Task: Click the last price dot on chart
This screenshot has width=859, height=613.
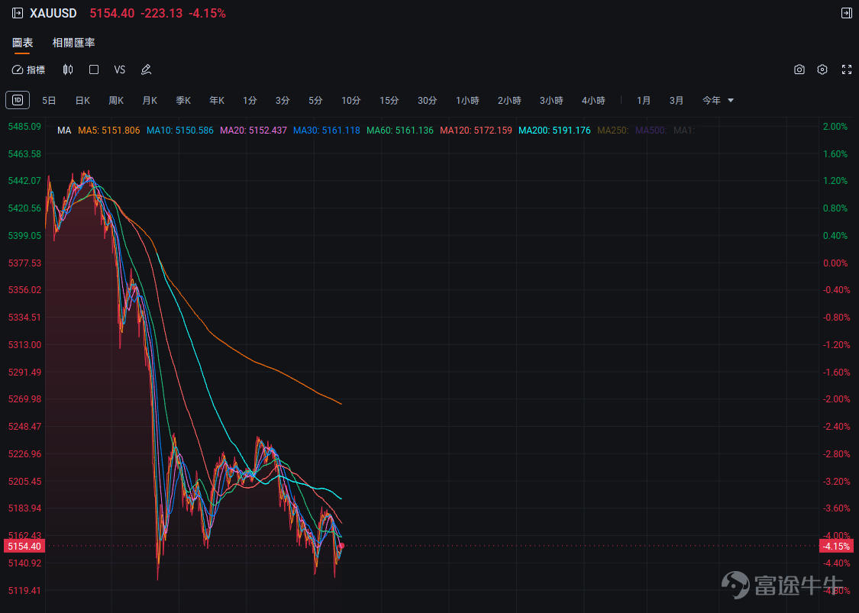Action: point(342,546)
